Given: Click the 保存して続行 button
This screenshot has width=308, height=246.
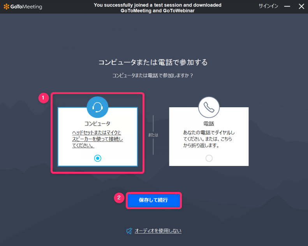Looking at the screenshot, I should pos(153,200).
